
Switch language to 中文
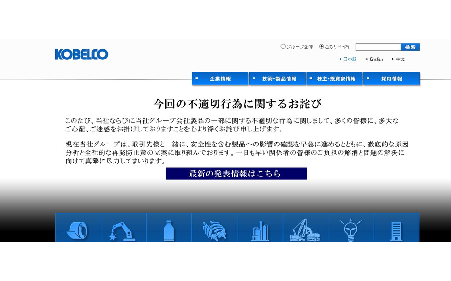pos(400,59)
